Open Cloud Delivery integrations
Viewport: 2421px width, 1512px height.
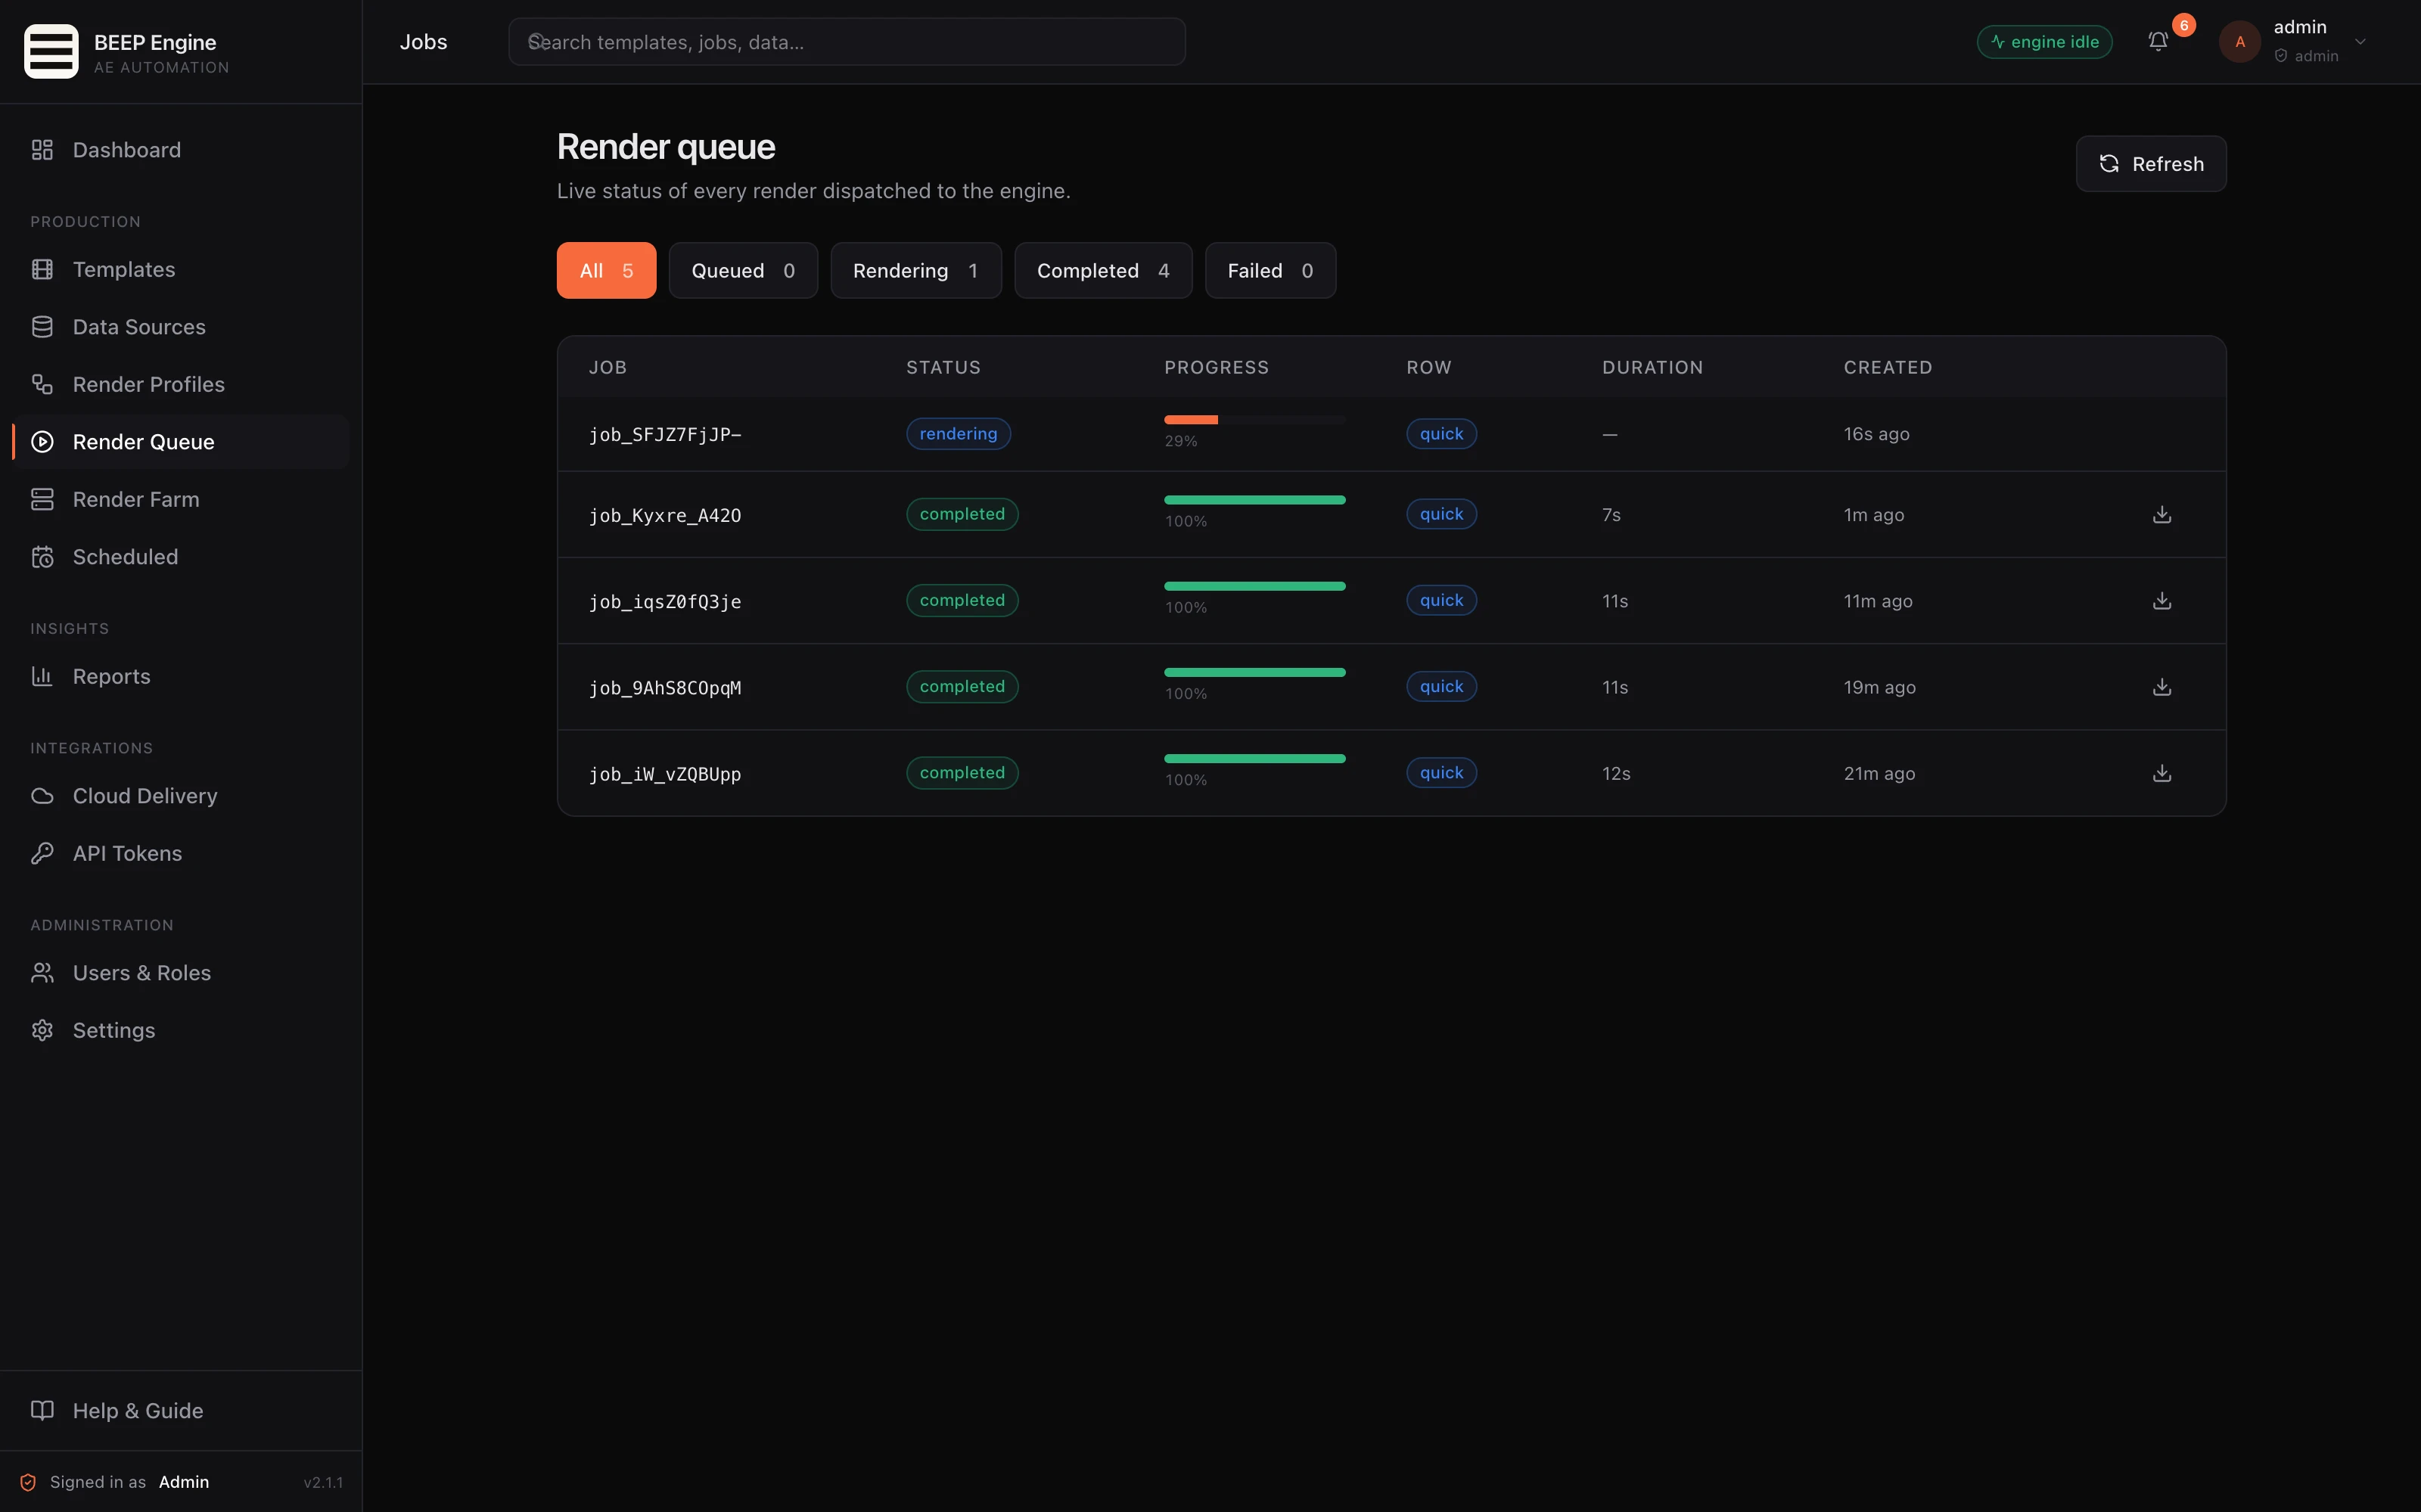click(181, 796)
